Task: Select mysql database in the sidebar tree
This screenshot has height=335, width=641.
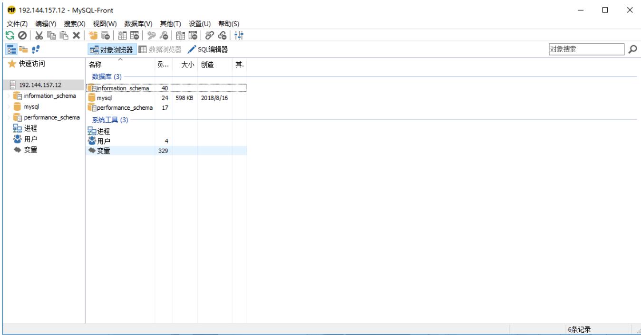Action: tap(31, 107)
